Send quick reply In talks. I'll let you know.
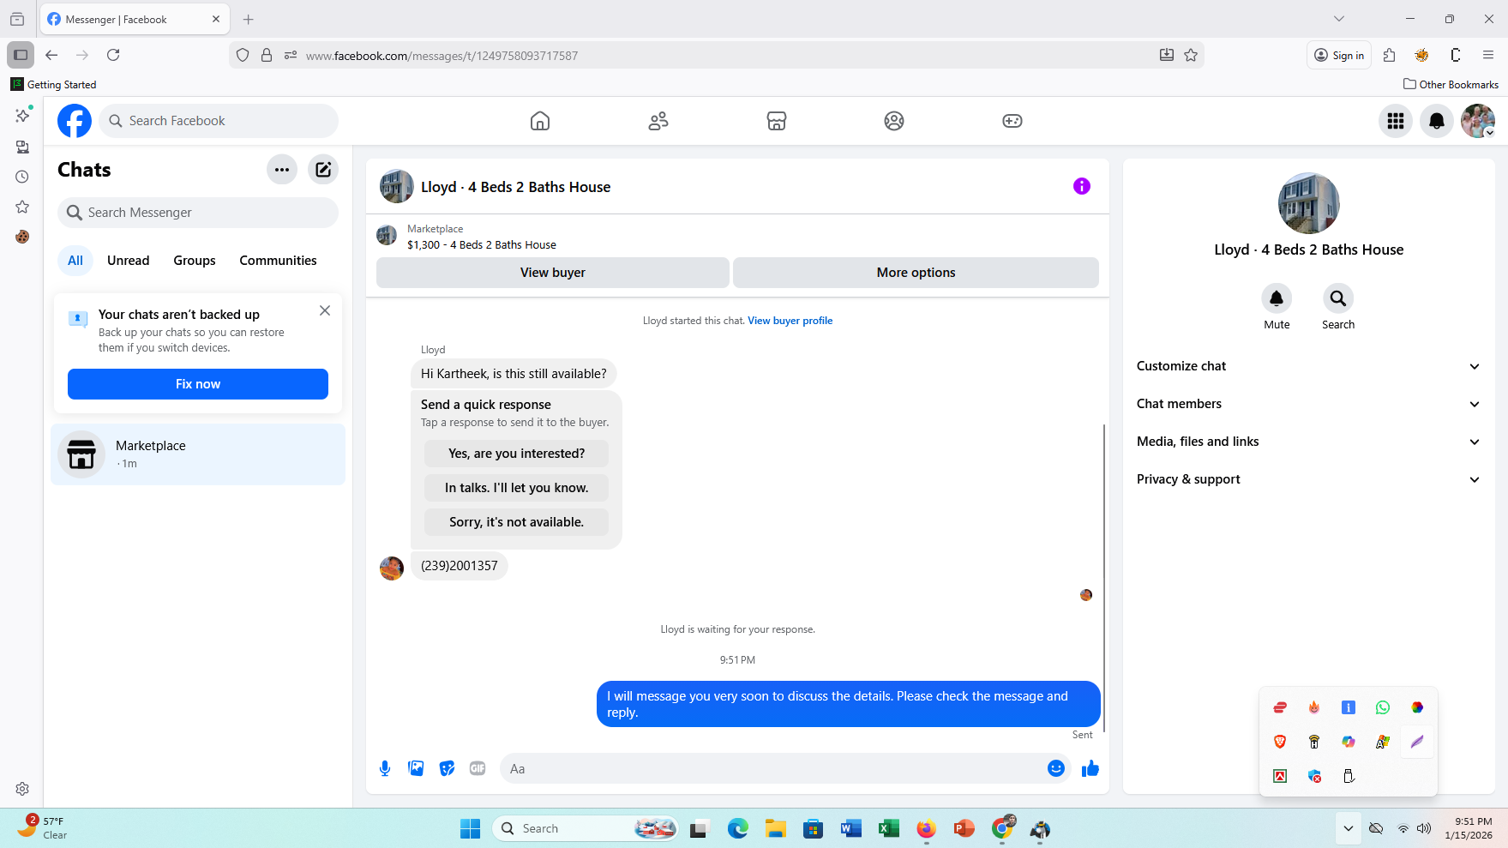Screen dimensions: 1508x848 tap(516, 488)
